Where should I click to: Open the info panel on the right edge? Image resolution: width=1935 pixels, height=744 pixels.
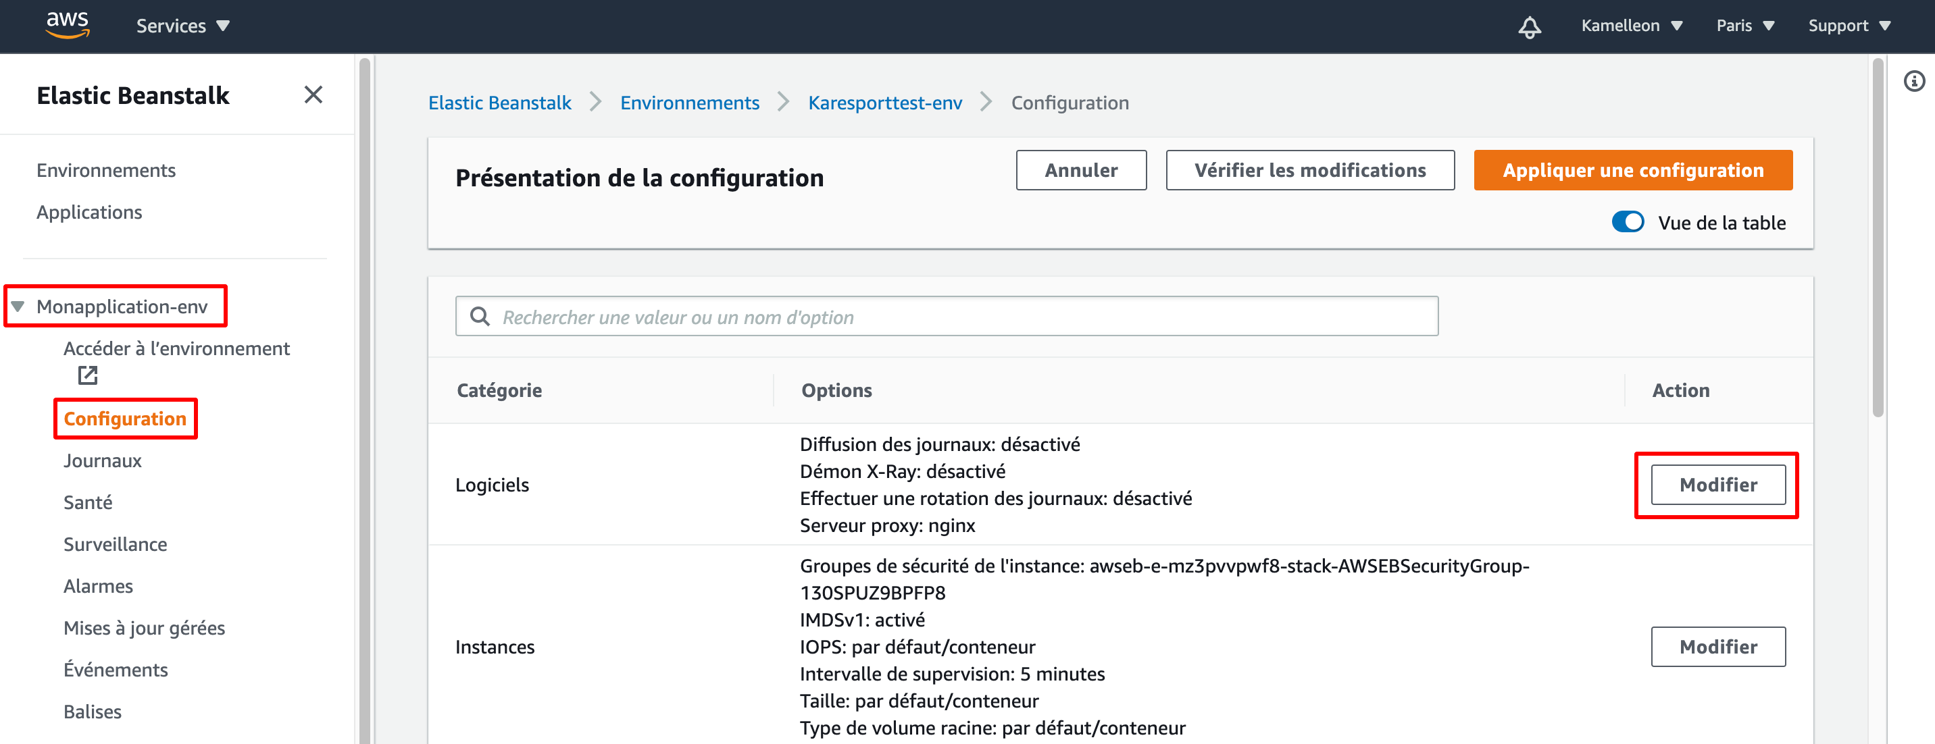[x=1915, y=80]
